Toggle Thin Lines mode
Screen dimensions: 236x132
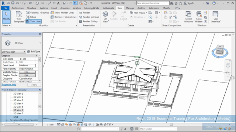pos(34,21)
